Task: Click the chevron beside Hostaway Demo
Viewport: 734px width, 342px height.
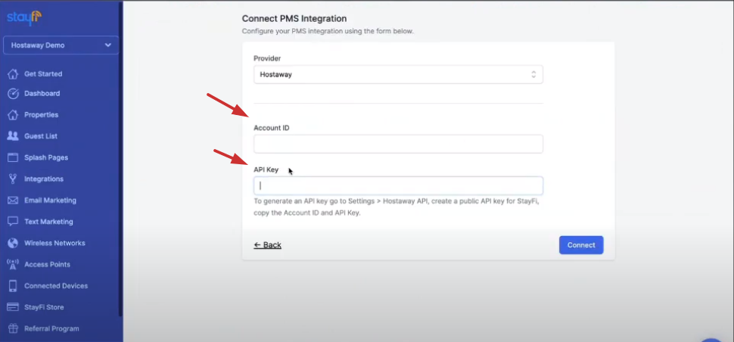Action: 108,45
